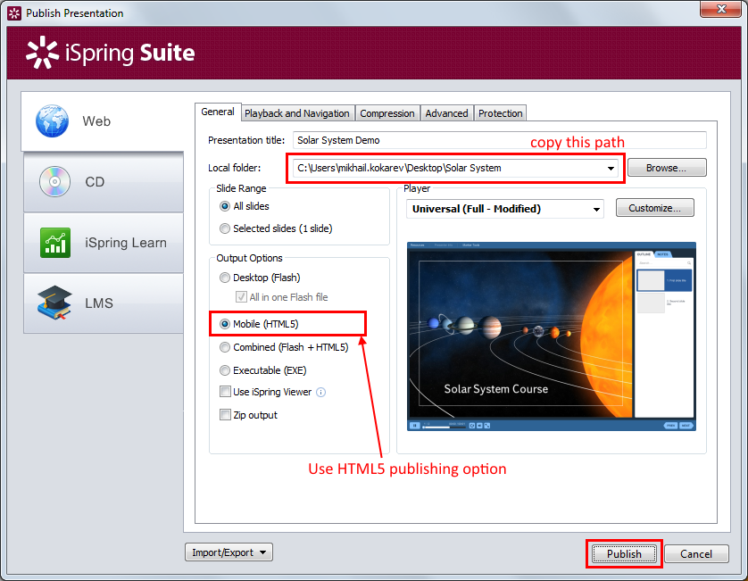Click the Customize... player button
The width and height of the screenshot is (748, 581).
pyautogui.click(x=654, y=208)
